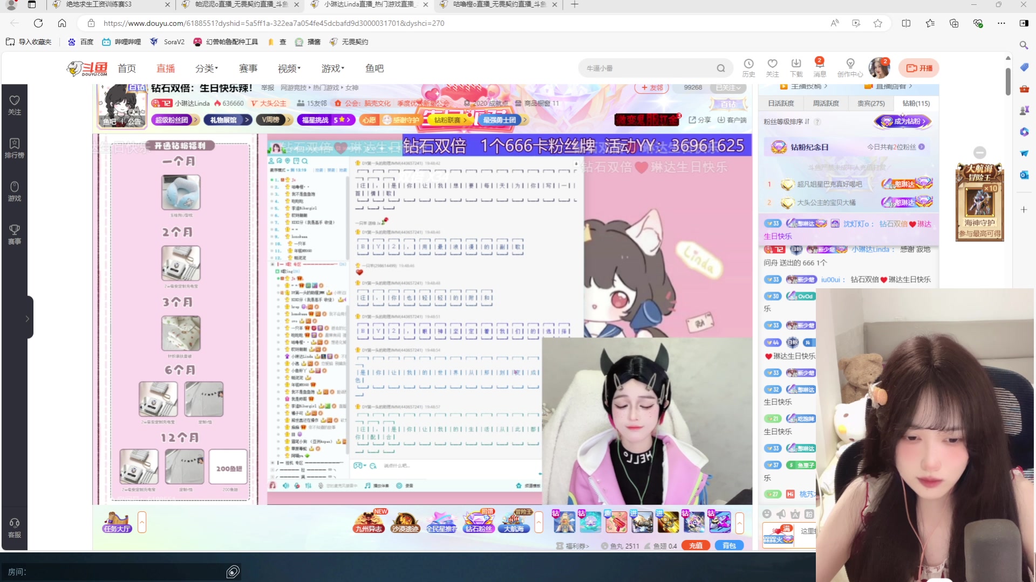
Task: Go to 直播 navigation item
Action: [x=166, y=68]
